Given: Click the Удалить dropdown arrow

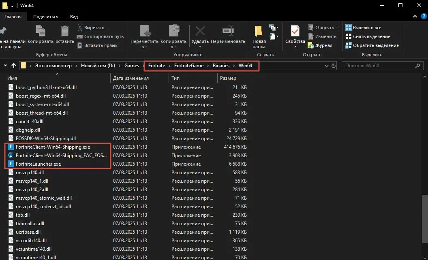Looking at the screenshot, I should 200,47.
